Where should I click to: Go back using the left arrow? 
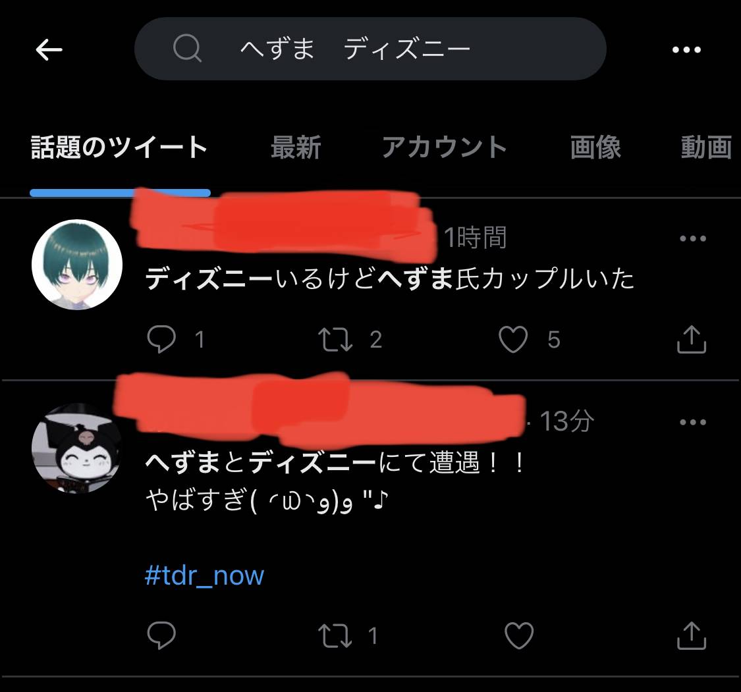(x=49, y=49)
